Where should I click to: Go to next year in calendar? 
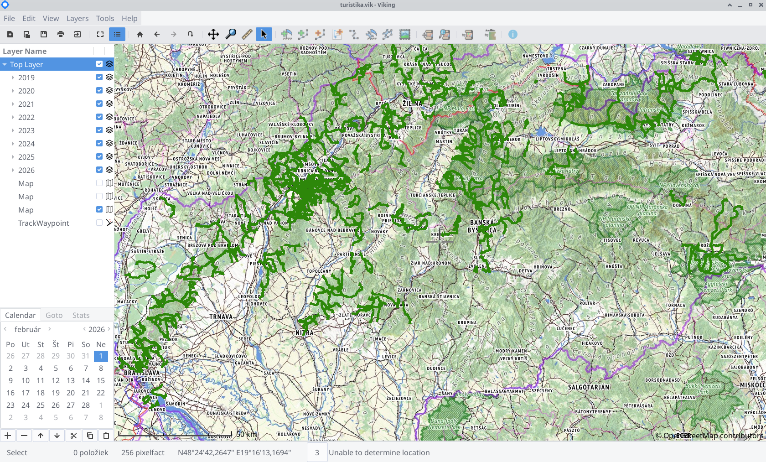(109, 329)
